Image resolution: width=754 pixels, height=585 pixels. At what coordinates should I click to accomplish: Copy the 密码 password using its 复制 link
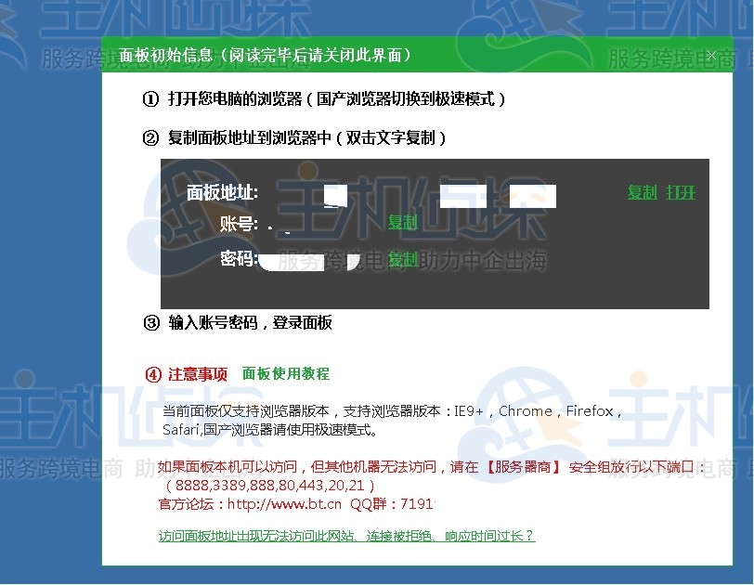402,259
